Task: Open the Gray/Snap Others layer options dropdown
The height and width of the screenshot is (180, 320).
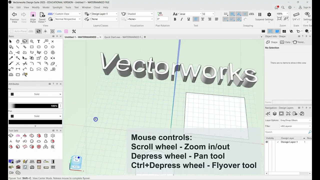Action: 295,120
